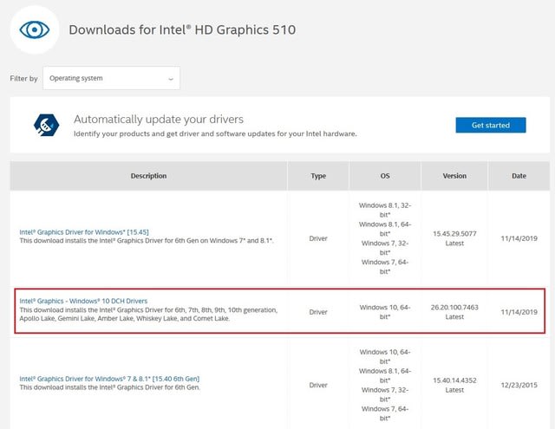555x429 pixels.
Task: Click the driver update assistant hexagon icon
Action: coord(46,125)
